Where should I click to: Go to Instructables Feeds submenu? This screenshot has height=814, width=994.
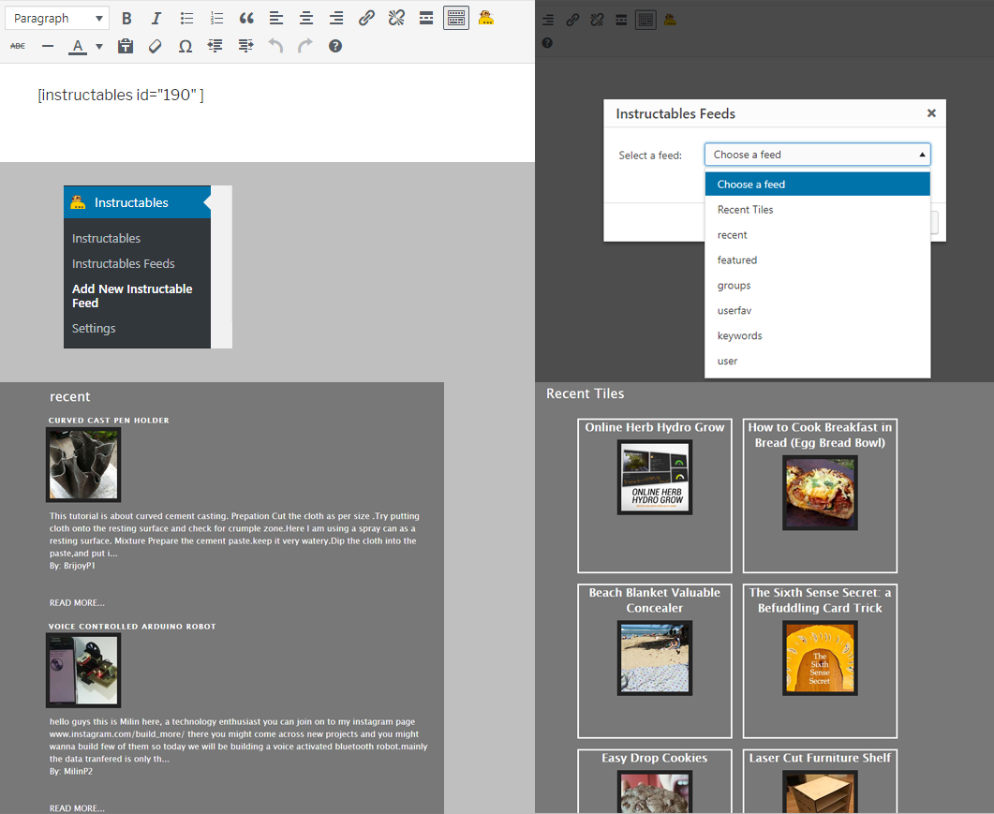click(123, 264)
